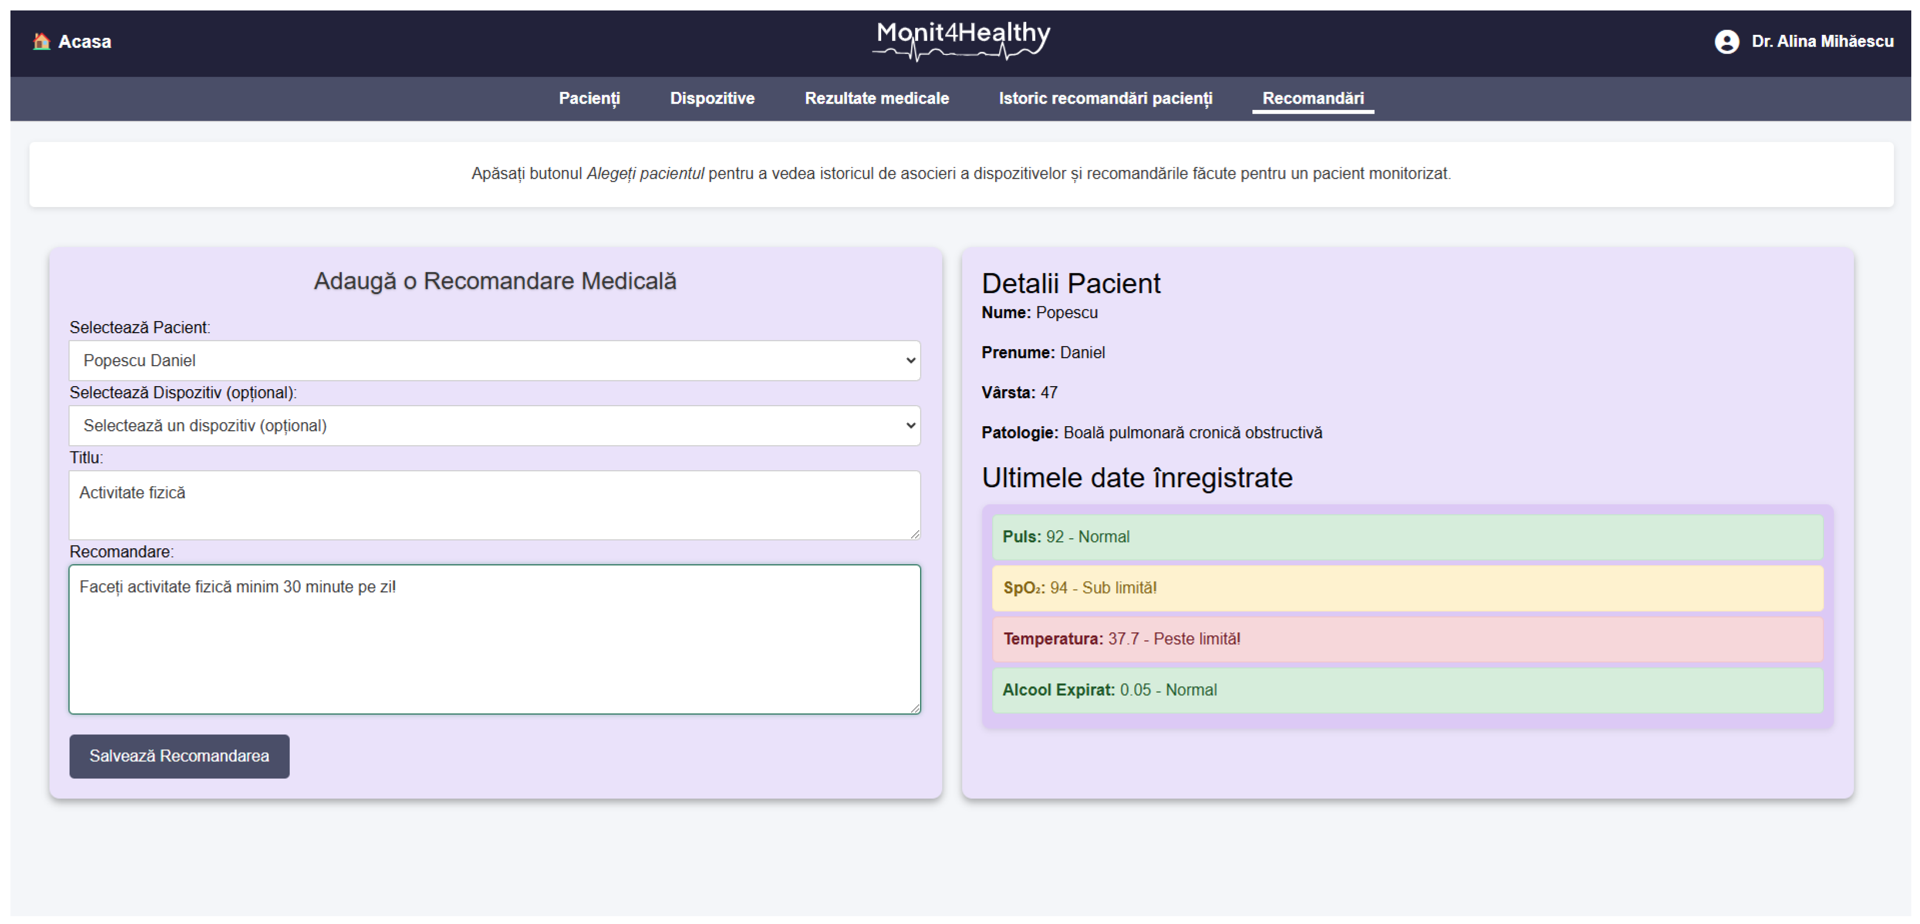The image size is (1920, 924).
Task: Click inside the Recomandare text area
Action: (493, 639)
